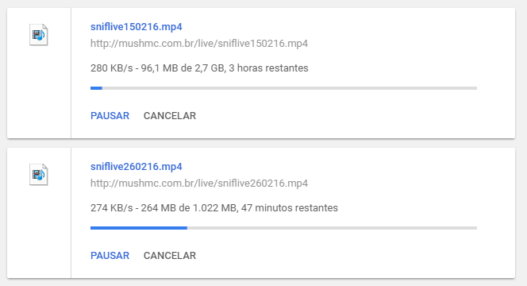This screenshot has width=527, height=286.
Task: Select the 280 KB/s download speed text
Action: coord(112,68)
